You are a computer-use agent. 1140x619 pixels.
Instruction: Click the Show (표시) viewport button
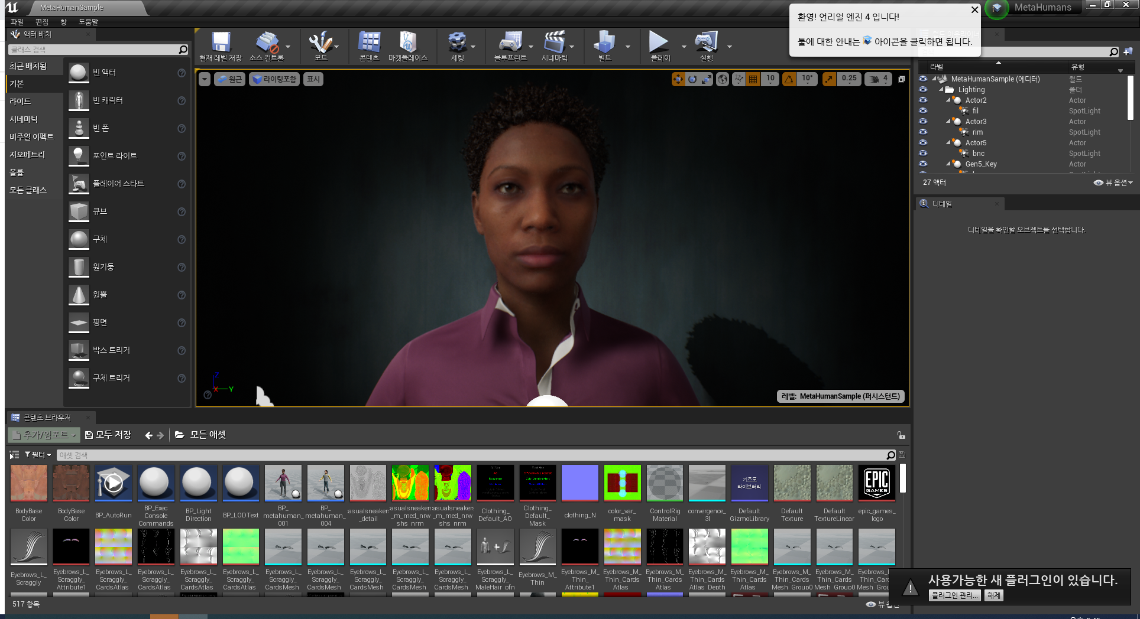(313, 79)
